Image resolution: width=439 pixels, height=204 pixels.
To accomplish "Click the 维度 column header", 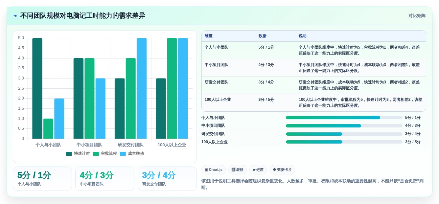I will [x=209, y=36].
